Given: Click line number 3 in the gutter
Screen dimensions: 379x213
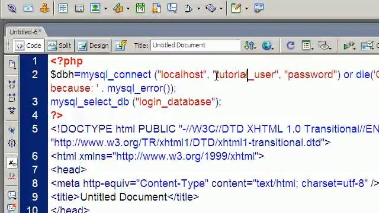Looking at the screenshot, I should click(35, 102).
